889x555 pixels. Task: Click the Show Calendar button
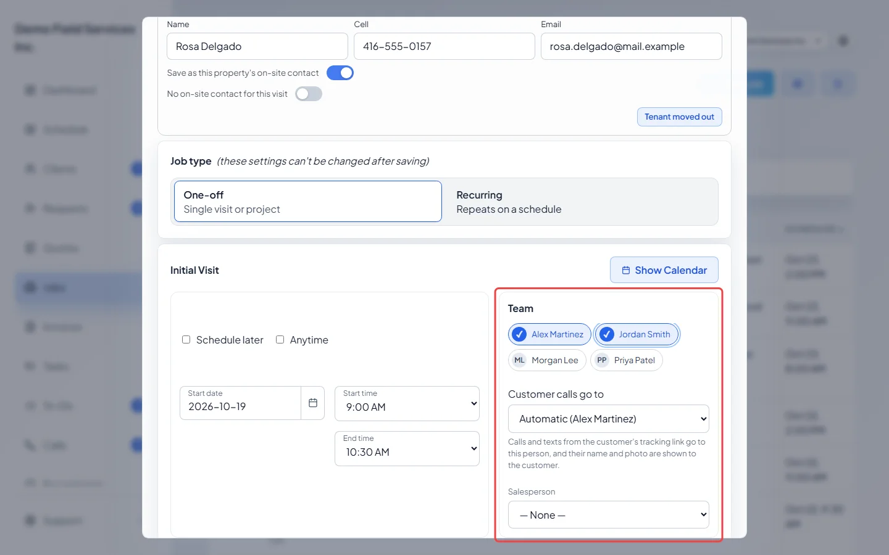(x=664, y=270)
